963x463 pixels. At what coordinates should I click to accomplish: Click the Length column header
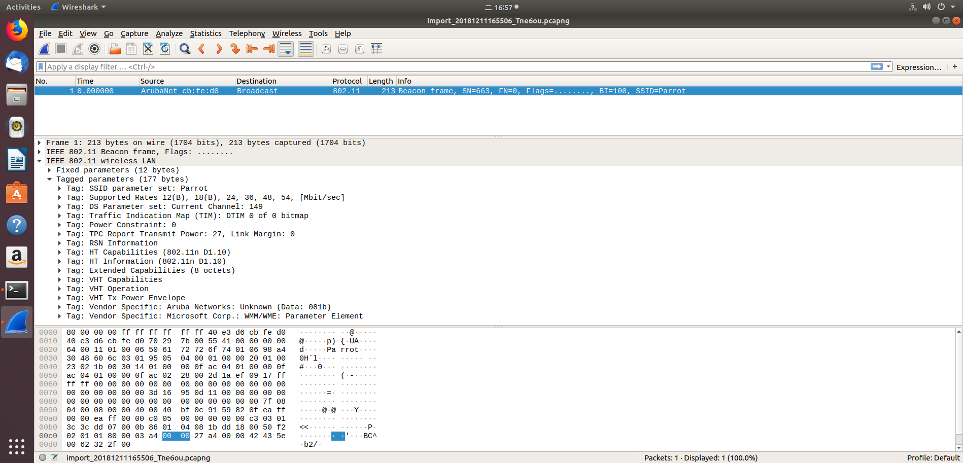click(x=381, y=81)
